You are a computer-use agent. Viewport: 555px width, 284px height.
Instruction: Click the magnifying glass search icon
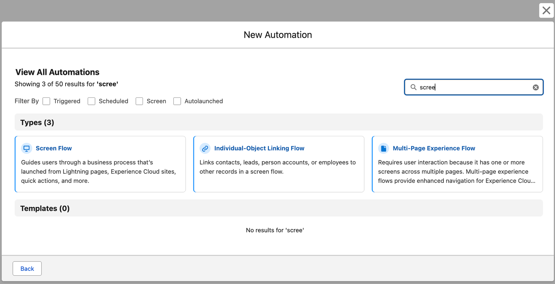tap(413, 87)
